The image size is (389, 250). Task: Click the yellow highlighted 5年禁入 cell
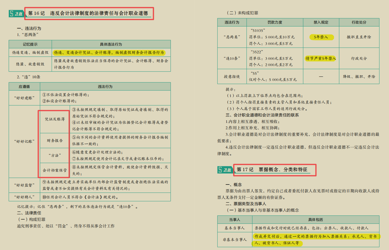pyautogui.click(x=321, y=37)
